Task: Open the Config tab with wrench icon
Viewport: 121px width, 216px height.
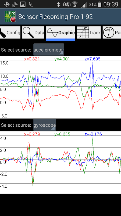Action: (10, 32)
